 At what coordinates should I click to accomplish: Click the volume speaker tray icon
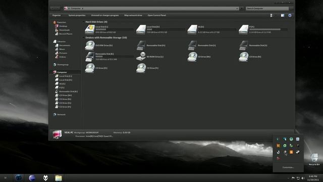point(303,178)
